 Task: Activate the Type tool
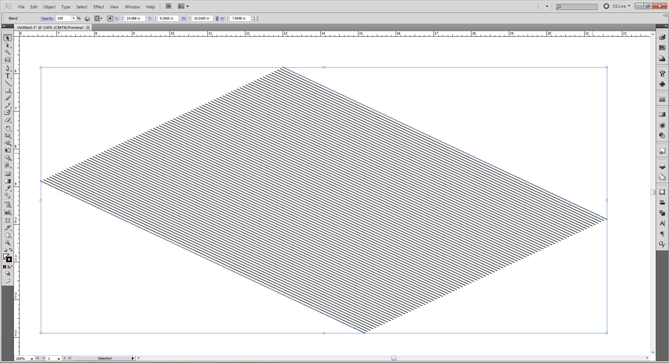(x=7, y=76)
